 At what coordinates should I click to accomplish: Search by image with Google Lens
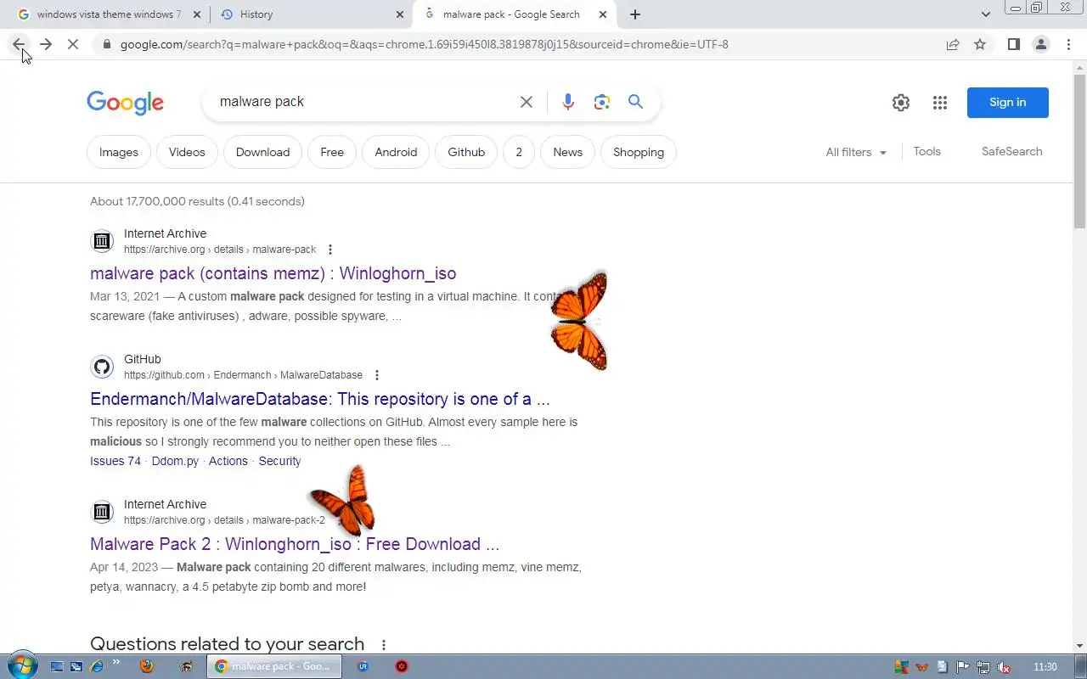pyautogui.click(x=602, y=102)
